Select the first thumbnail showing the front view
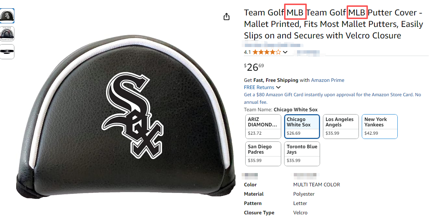 tap(7, 16)
